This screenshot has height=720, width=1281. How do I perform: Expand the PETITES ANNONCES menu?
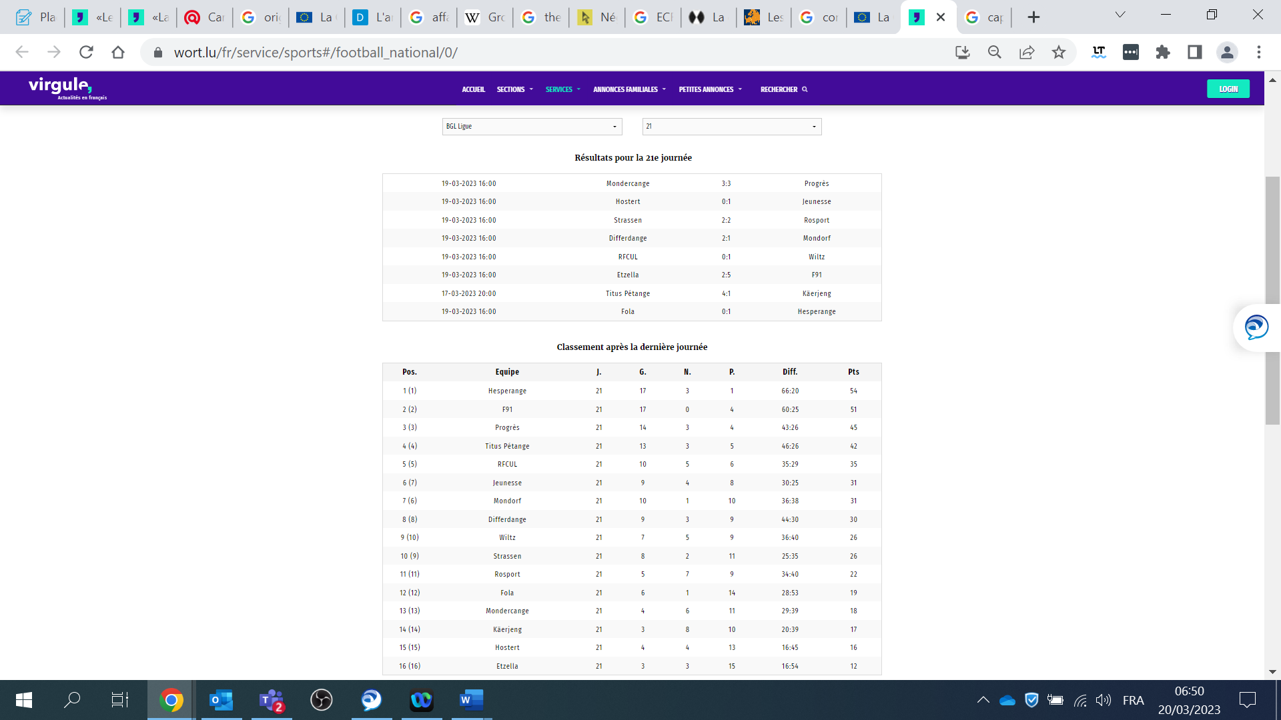[x=711, y=89]
